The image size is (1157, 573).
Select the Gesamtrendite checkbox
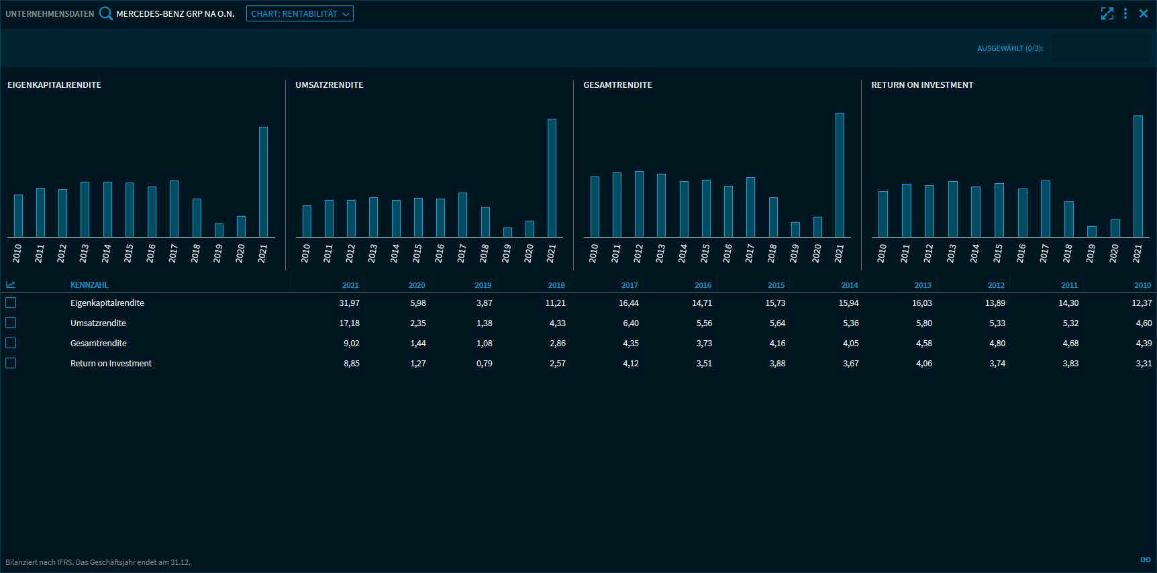(x=11, y=344)
